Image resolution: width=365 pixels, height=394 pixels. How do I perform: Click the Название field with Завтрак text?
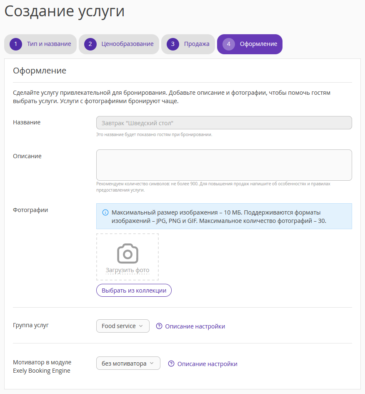(x=224, y=123)
